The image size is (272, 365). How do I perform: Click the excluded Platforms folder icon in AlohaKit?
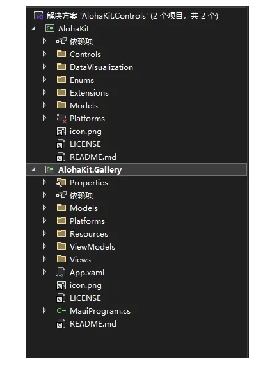[61, 119]
